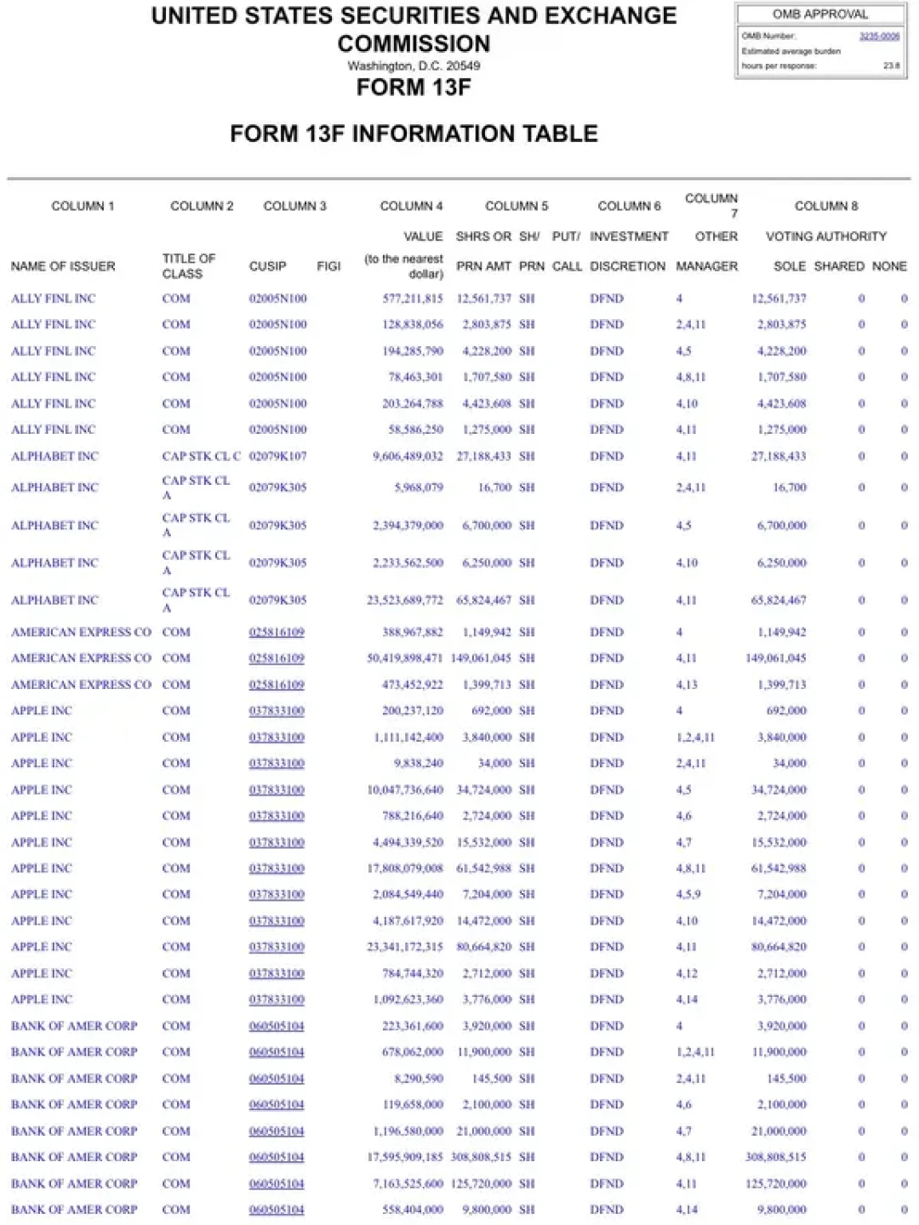Open Bank of Amer CUSIP link, row valued 558,404,000

(277, 1210)
